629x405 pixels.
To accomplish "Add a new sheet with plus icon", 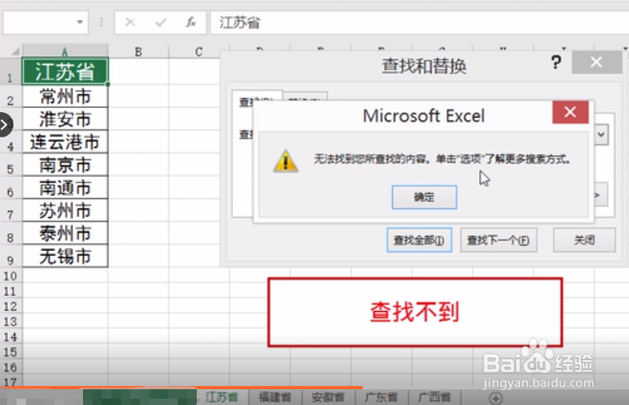I will (x=495, y=398).
